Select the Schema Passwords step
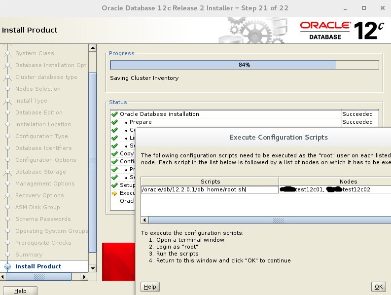391x295 pixels. pyautogui.click(x=43, y=219)
